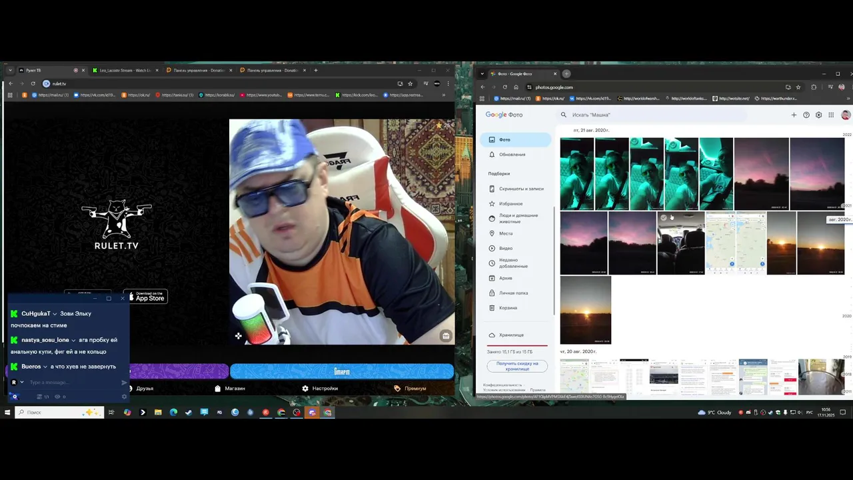Viewport: 853px width, 480px height.
Task: Open the Windows Start menu
Action: click(7, 412)
